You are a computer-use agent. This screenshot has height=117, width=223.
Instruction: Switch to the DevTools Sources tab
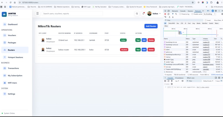tap(190, 11)
